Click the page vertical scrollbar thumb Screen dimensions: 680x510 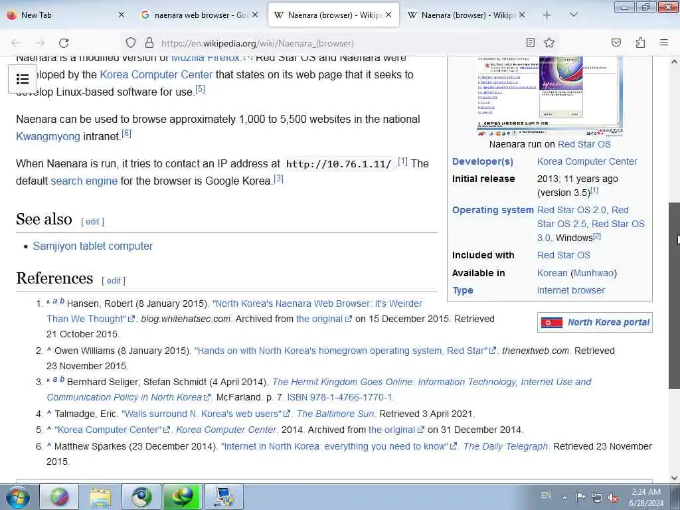[x=674, y=296]
